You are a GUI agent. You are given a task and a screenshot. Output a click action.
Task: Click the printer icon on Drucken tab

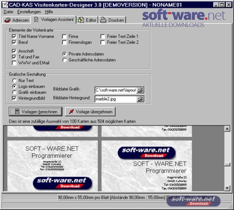coord(103,20)
